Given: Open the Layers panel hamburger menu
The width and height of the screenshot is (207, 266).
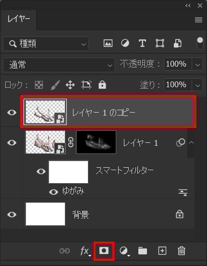Looking at the screenshot, I should (198, 20).
